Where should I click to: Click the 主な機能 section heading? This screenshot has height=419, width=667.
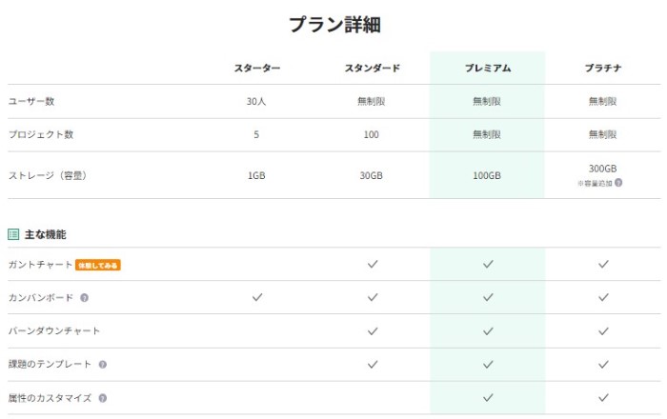(45, 234)
